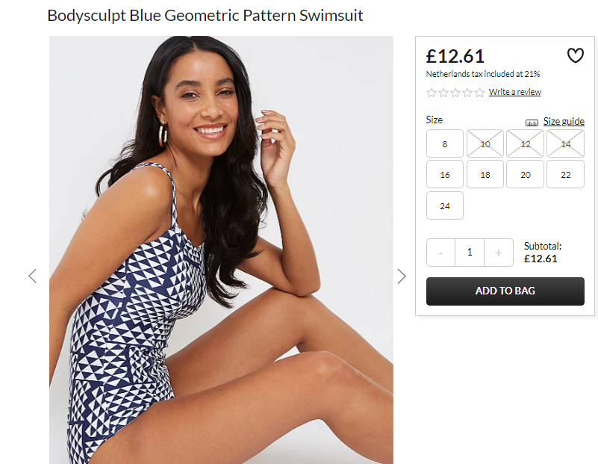Rate the product using the first star
The height and width of the screenshot is (464, 598).
[432, 93]
